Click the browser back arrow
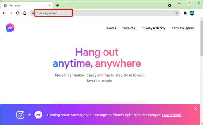 [4, 13]
